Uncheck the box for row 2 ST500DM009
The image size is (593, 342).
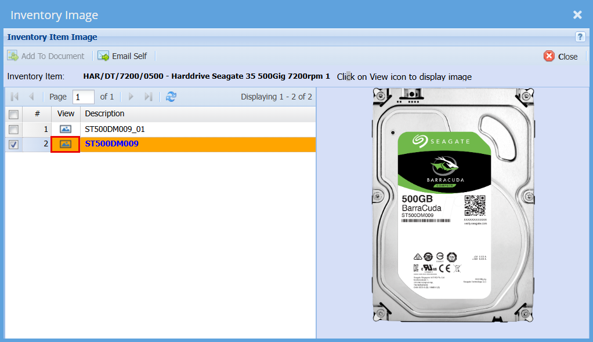[x=13, y=145]
